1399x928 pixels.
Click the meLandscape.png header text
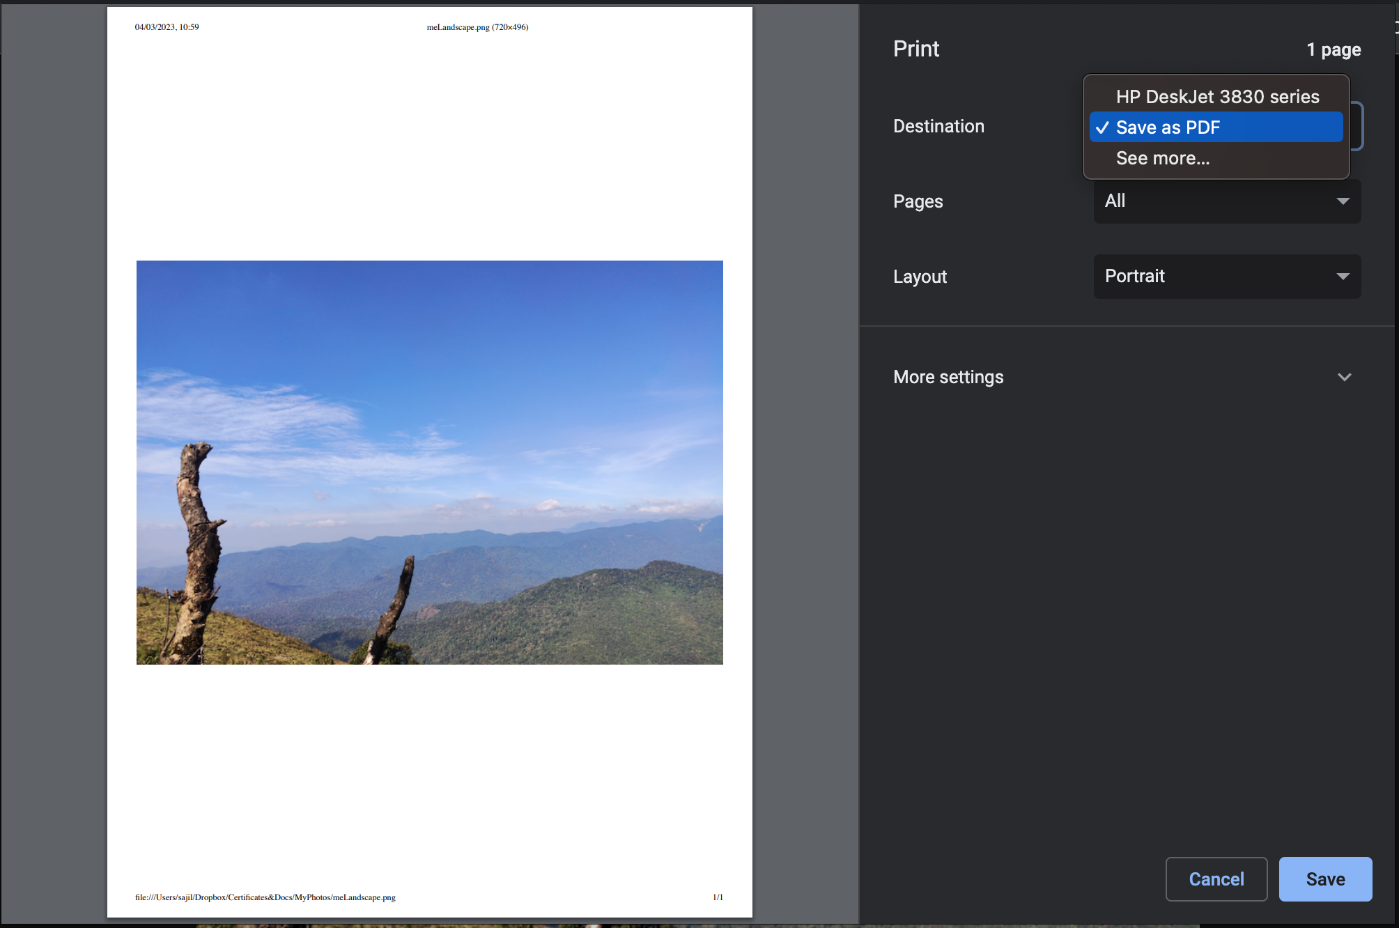click(477, 27)
